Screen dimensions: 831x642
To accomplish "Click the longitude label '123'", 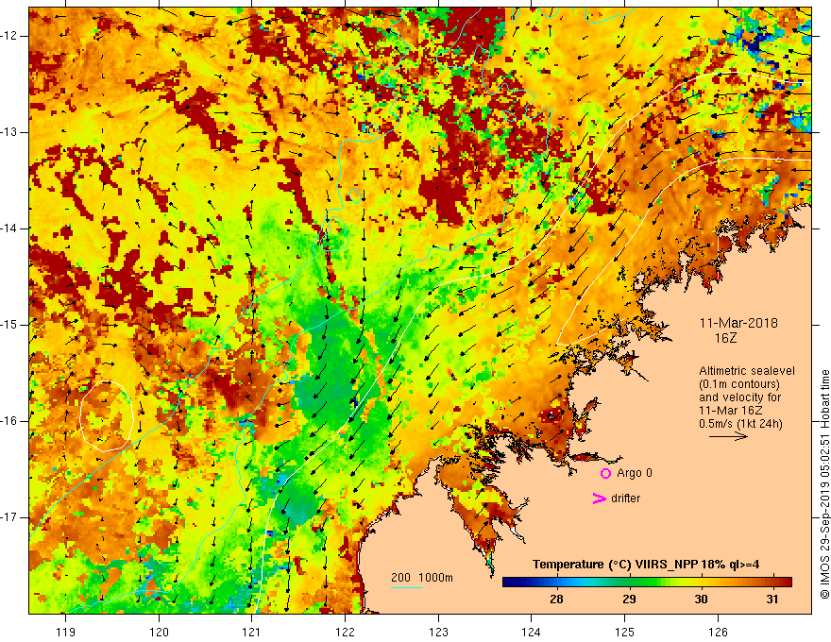I will [438, 632].
